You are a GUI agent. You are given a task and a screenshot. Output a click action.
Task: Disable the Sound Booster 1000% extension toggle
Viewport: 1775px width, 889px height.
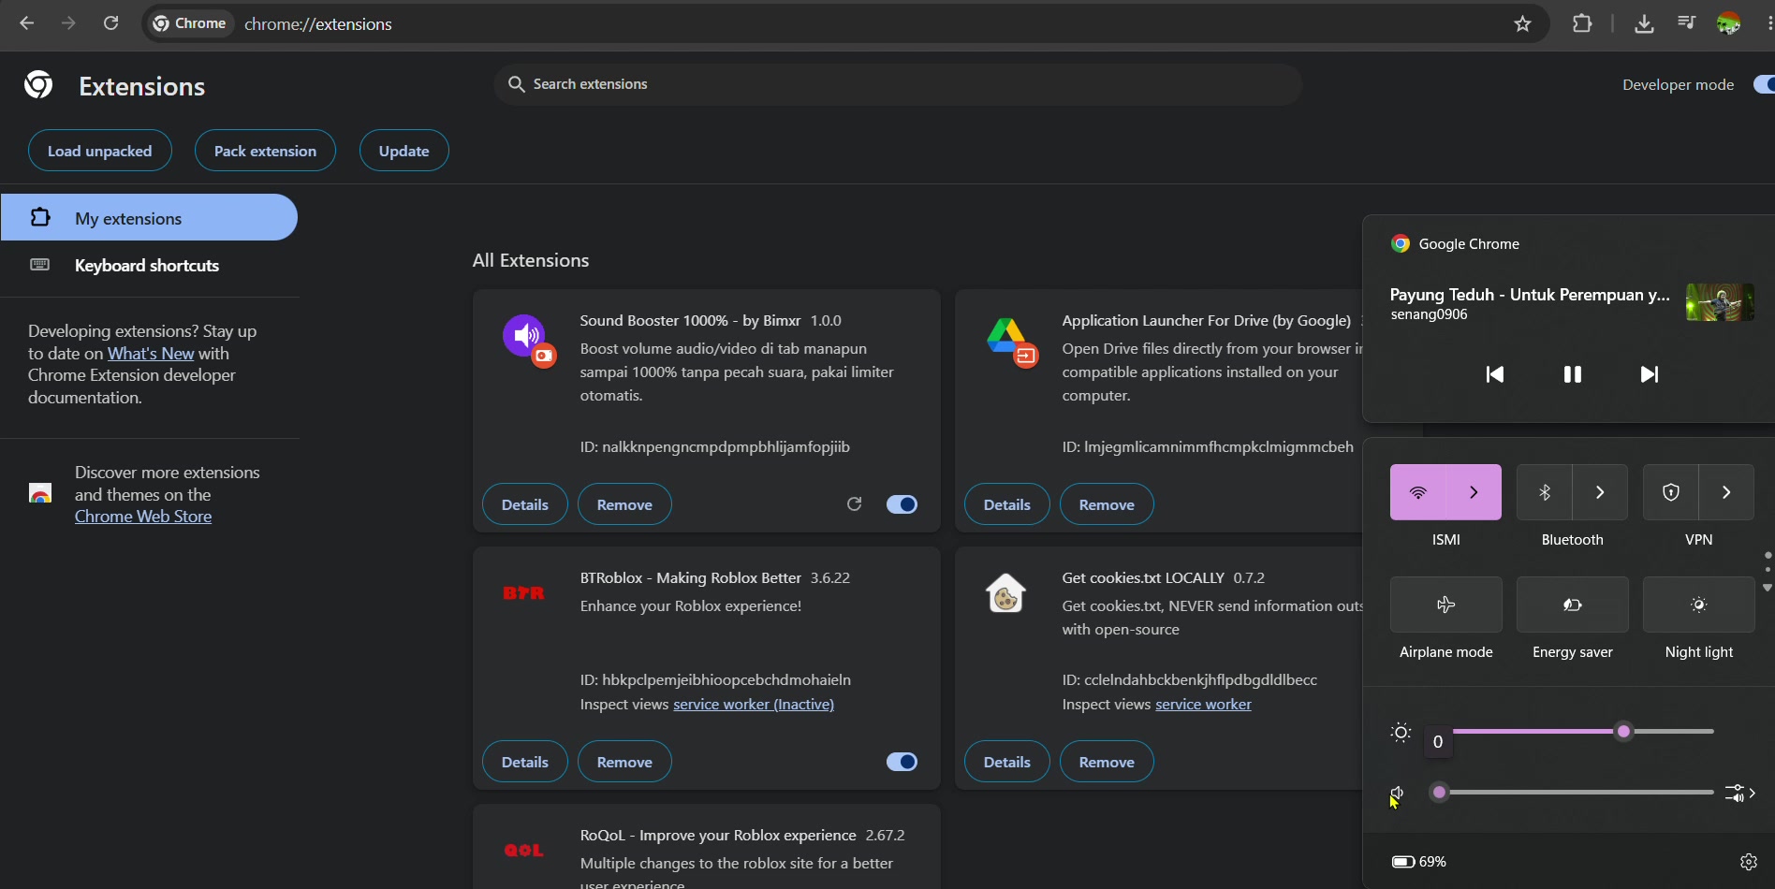tap(902, 504)
